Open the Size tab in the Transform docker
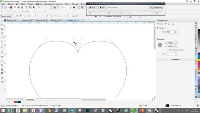Screen dimensions: 200x113 tap(169, 24)
